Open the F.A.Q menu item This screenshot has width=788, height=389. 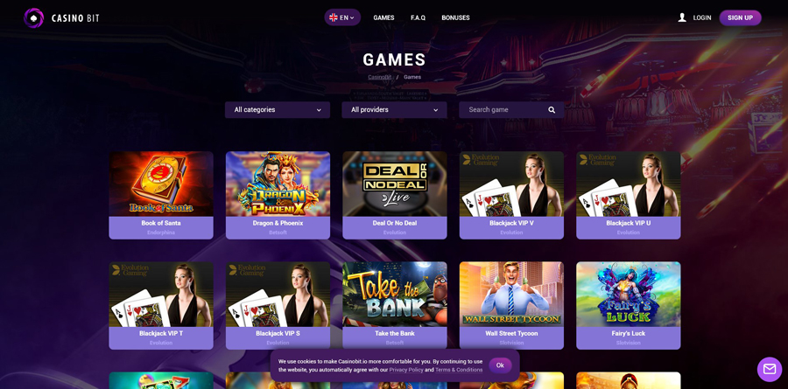point(419,17)
